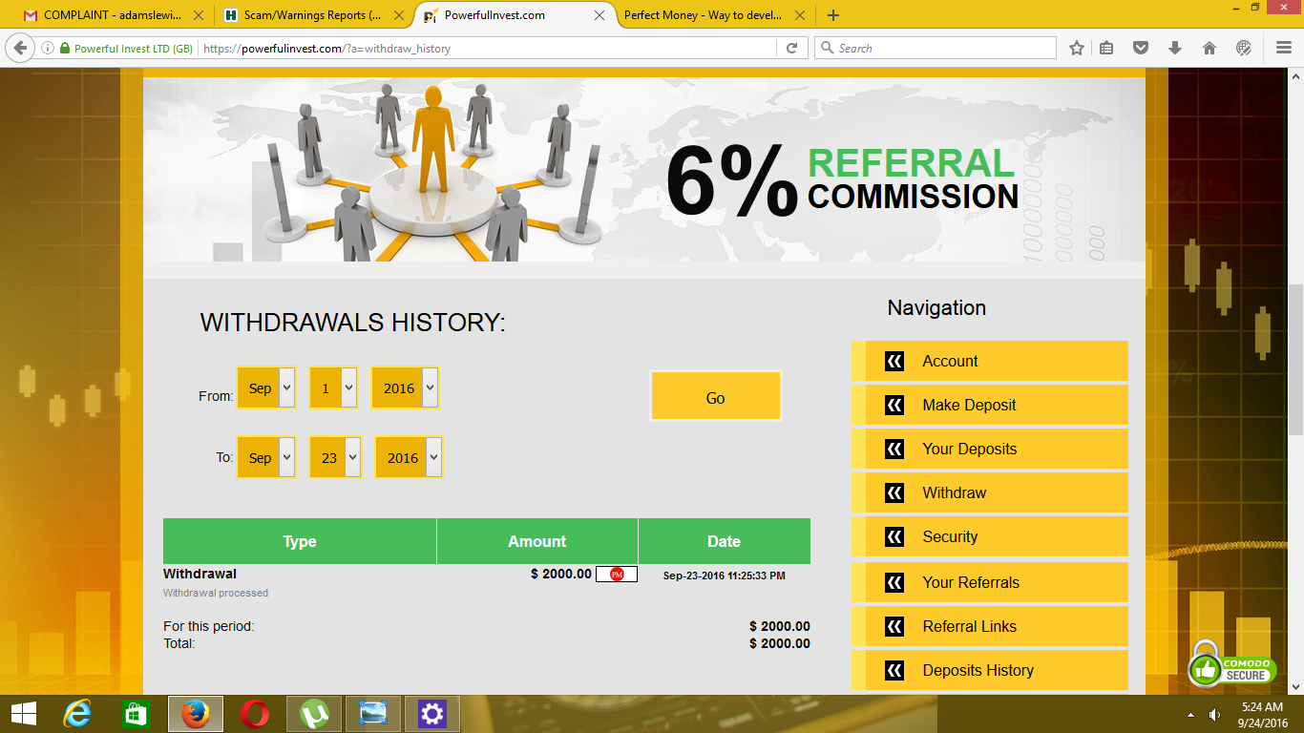Click the Firefox bookmark star icon
Screen dimensions: 1304x733
click(x=1077, y=48)
